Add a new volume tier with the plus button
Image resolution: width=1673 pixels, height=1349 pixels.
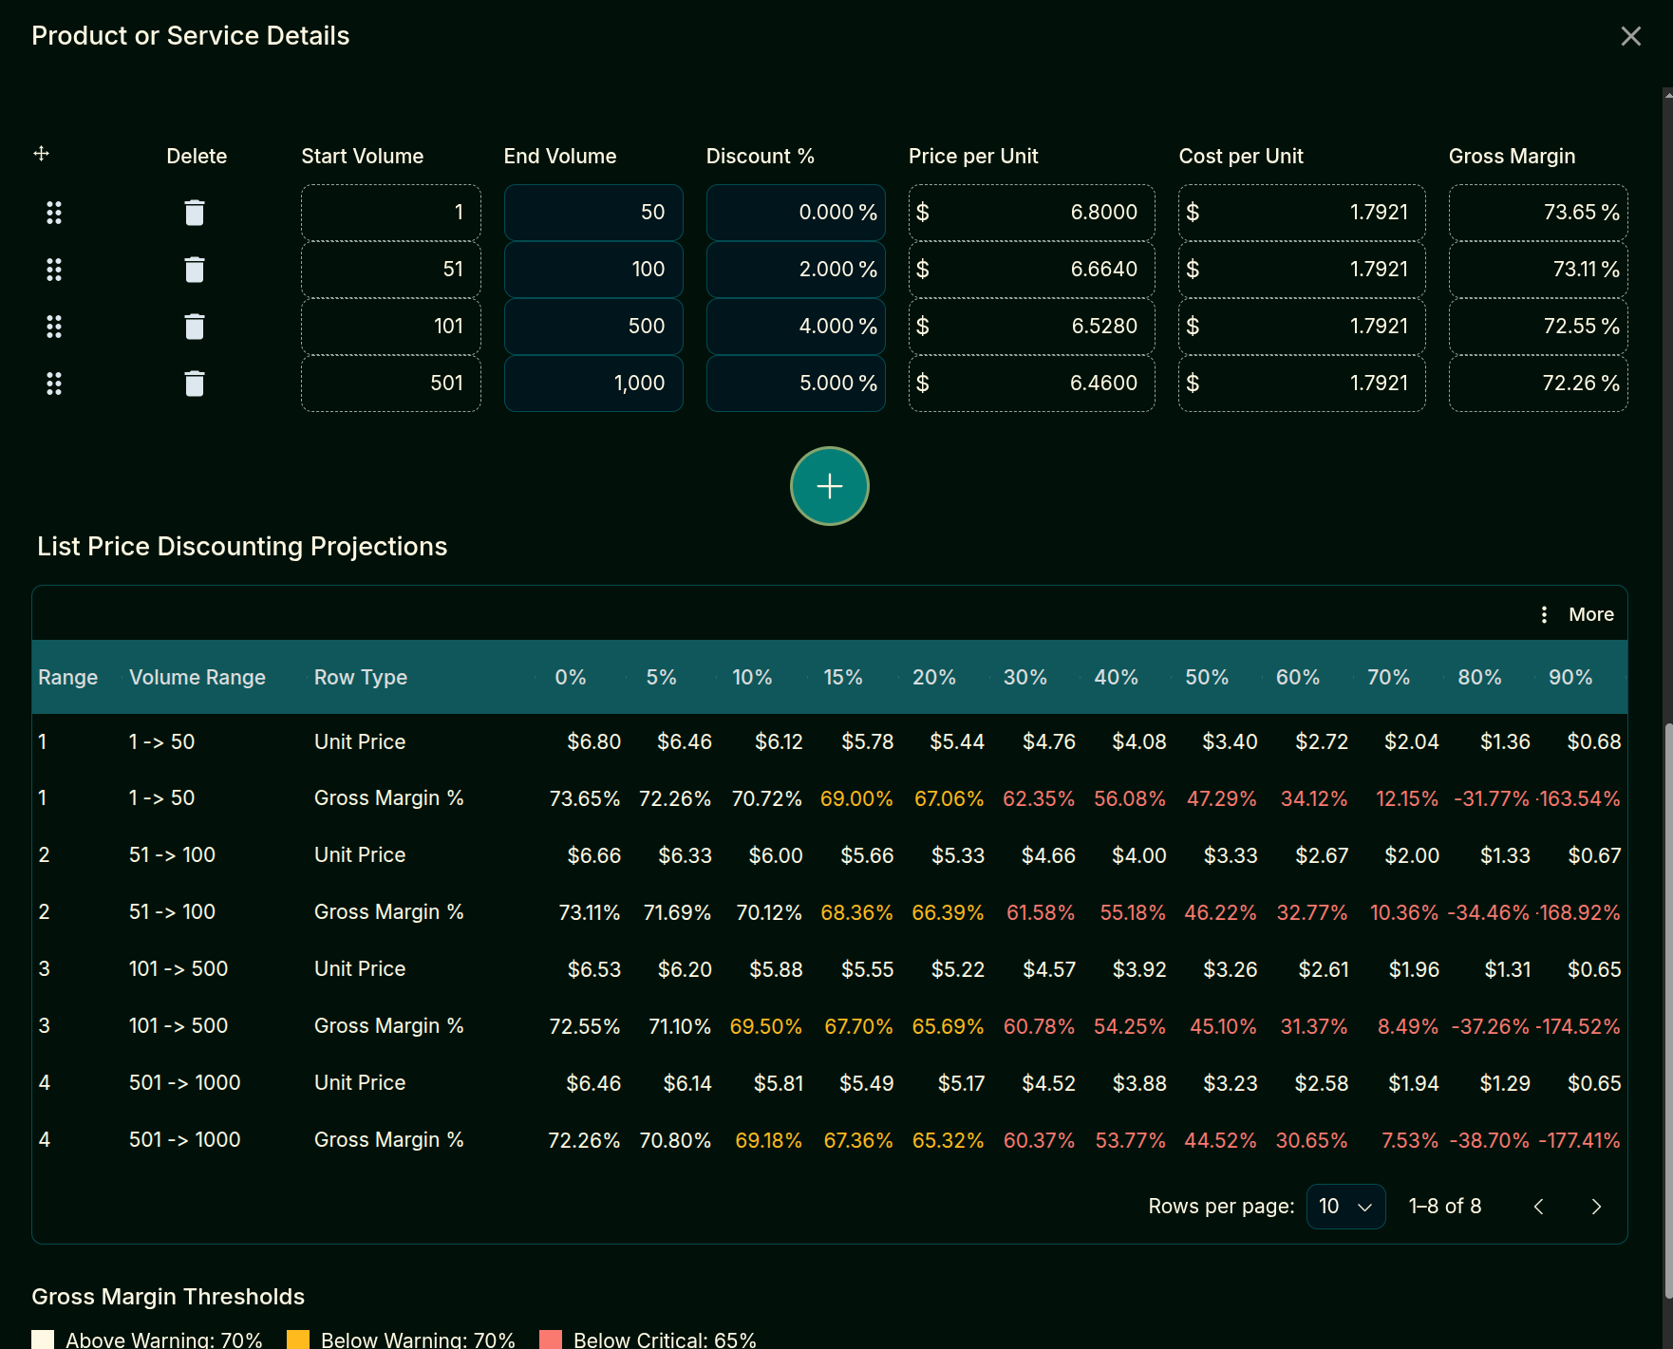click(x=829, y=486)
